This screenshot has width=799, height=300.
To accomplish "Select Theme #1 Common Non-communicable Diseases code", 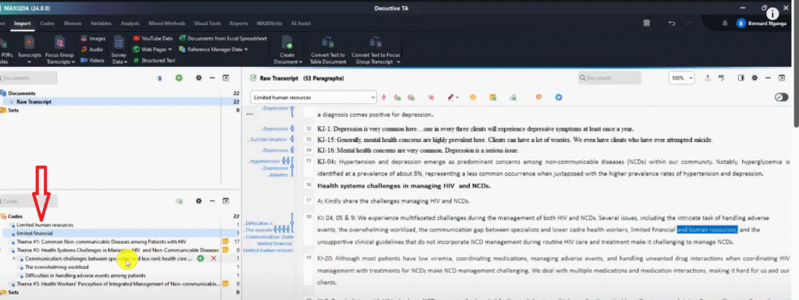I will [x=101, y=242].
